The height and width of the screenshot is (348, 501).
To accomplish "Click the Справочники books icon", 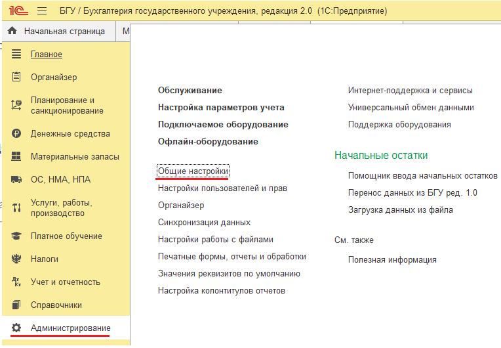I will [x=16, y=305].
